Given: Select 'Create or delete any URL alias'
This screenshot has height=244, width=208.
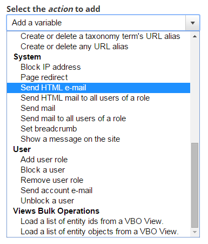Looking at the screenshot, I should (98, 47).
